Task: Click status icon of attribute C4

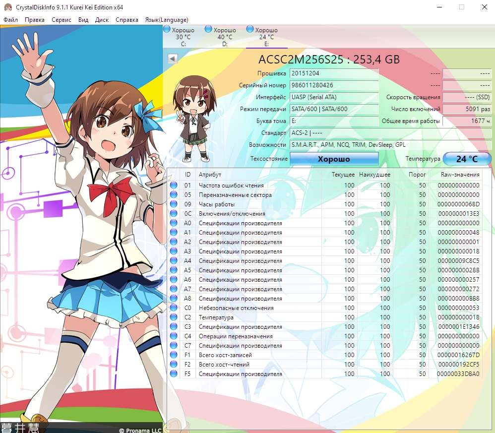Action: point(174,336)
